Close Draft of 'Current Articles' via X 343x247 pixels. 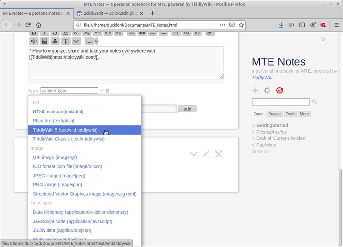pos(253,138)
